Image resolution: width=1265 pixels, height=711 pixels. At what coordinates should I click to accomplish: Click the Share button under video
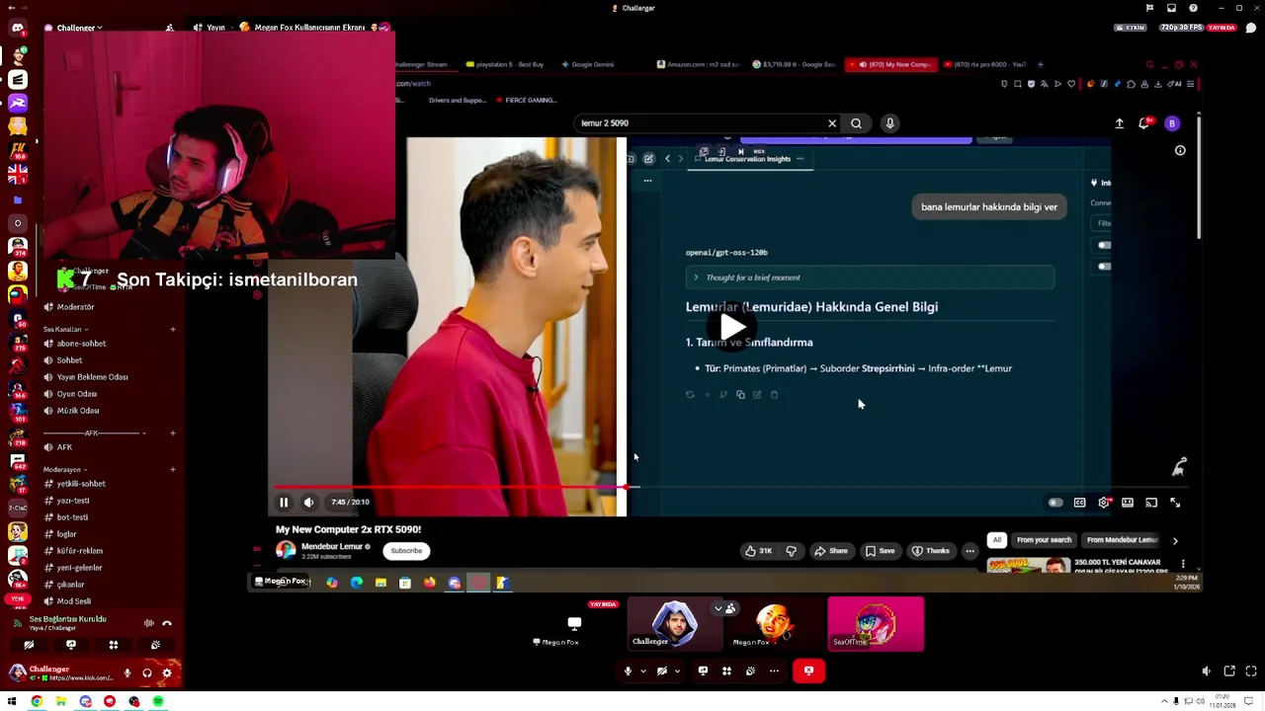pos(830,551)
